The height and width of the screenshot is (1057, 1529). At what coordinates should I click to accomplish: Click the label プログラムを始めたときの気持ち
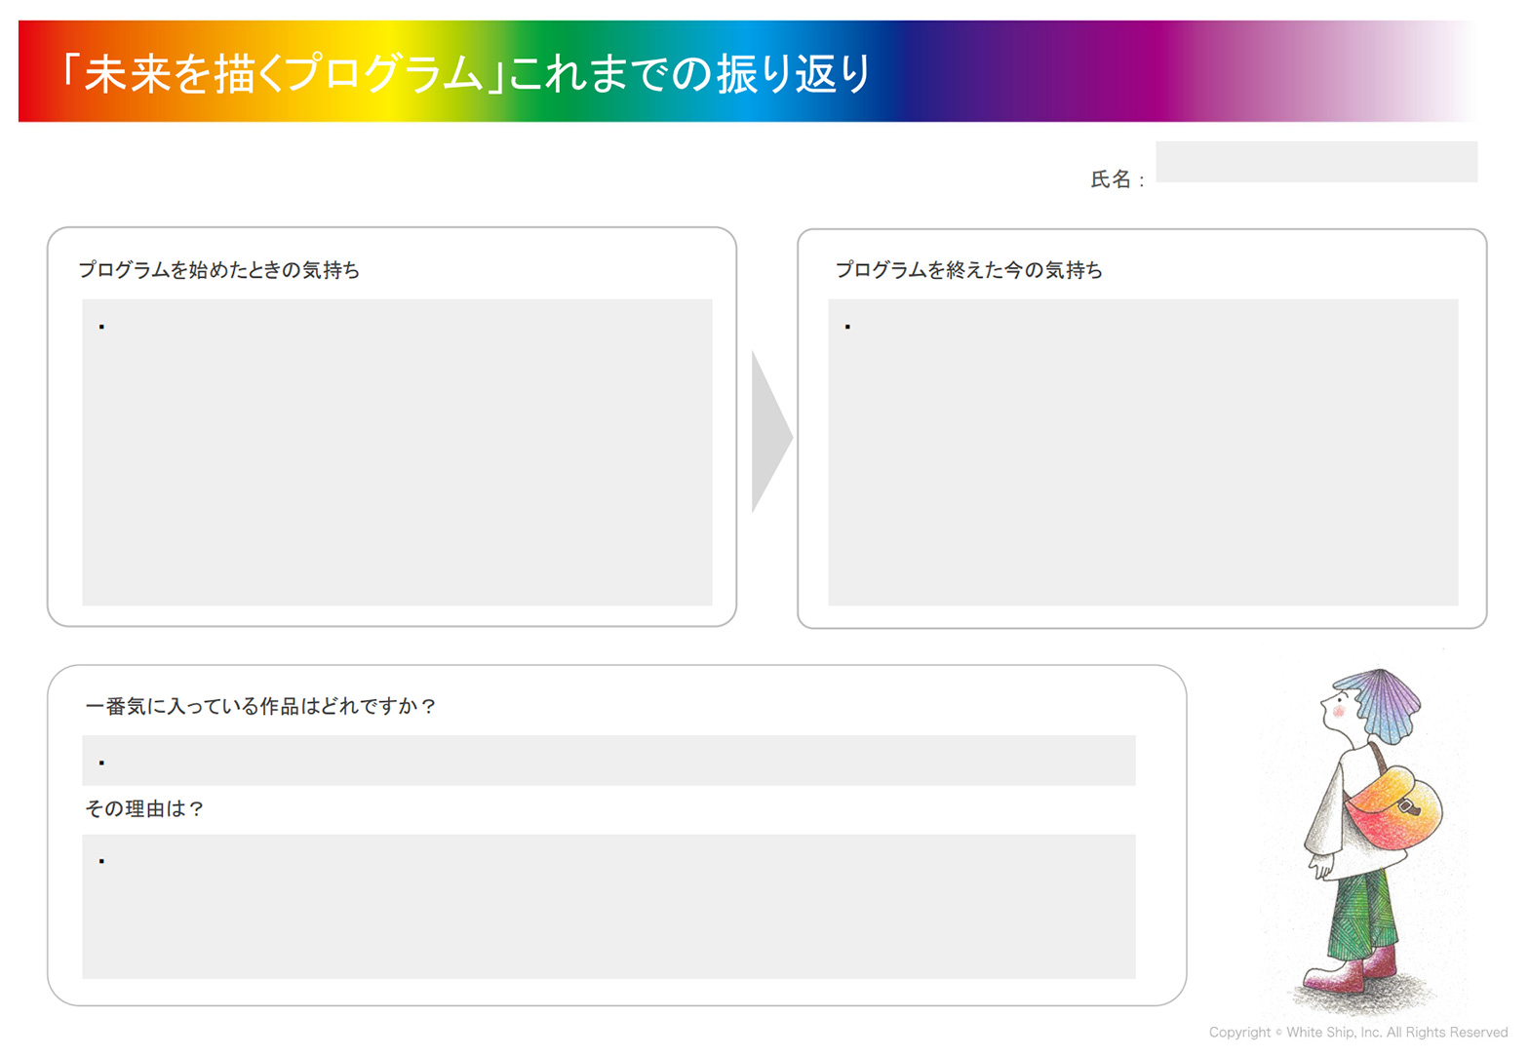tap(218, 270)
